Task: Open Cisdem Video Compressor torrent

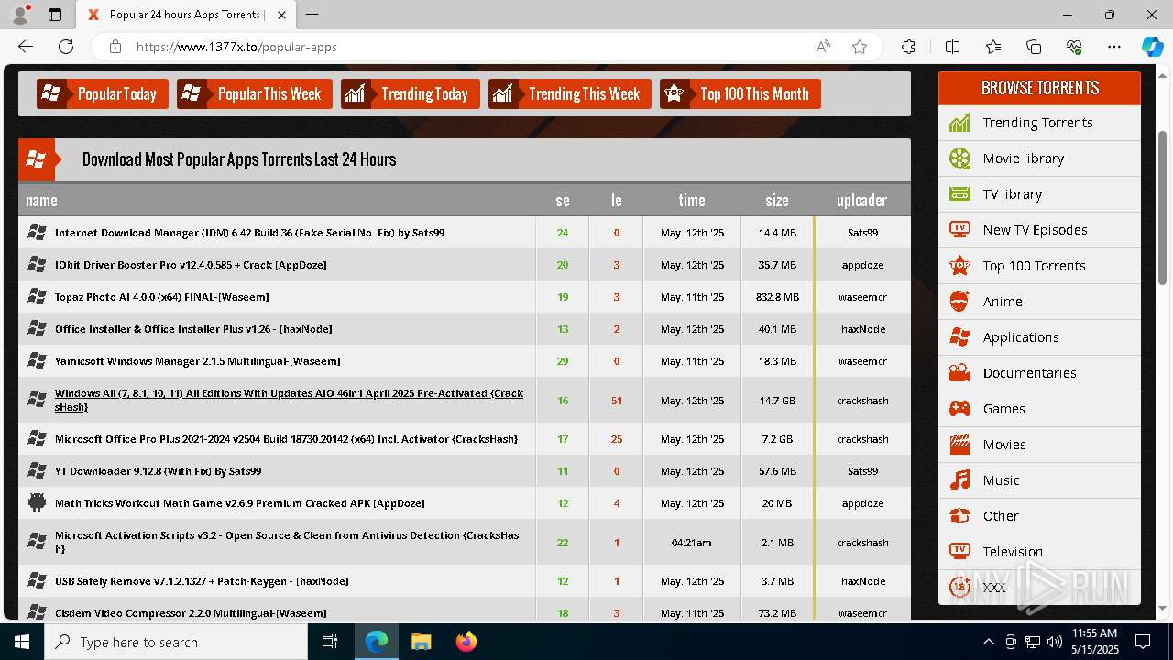Action: tap(191, 613)
